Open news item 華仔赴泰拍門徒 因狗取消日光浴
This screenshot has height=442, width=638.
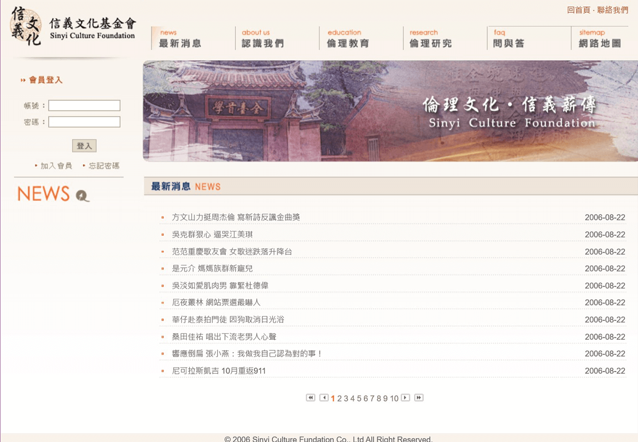click(x=228, y=319)
